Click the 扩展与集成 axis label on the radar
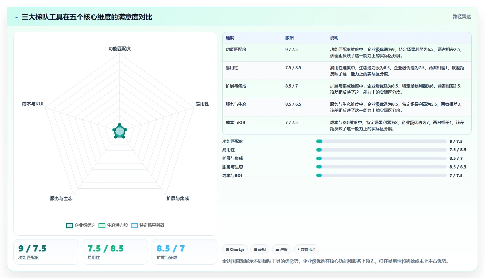 point(177,198)
